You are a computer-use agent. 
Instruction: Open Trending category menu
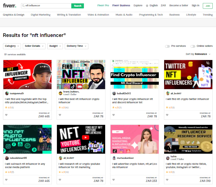208,15
